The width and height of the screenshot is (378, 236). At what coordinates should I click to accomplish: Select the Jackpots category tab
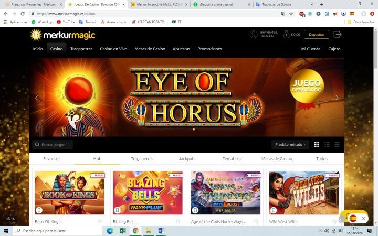tap(187, 159)
